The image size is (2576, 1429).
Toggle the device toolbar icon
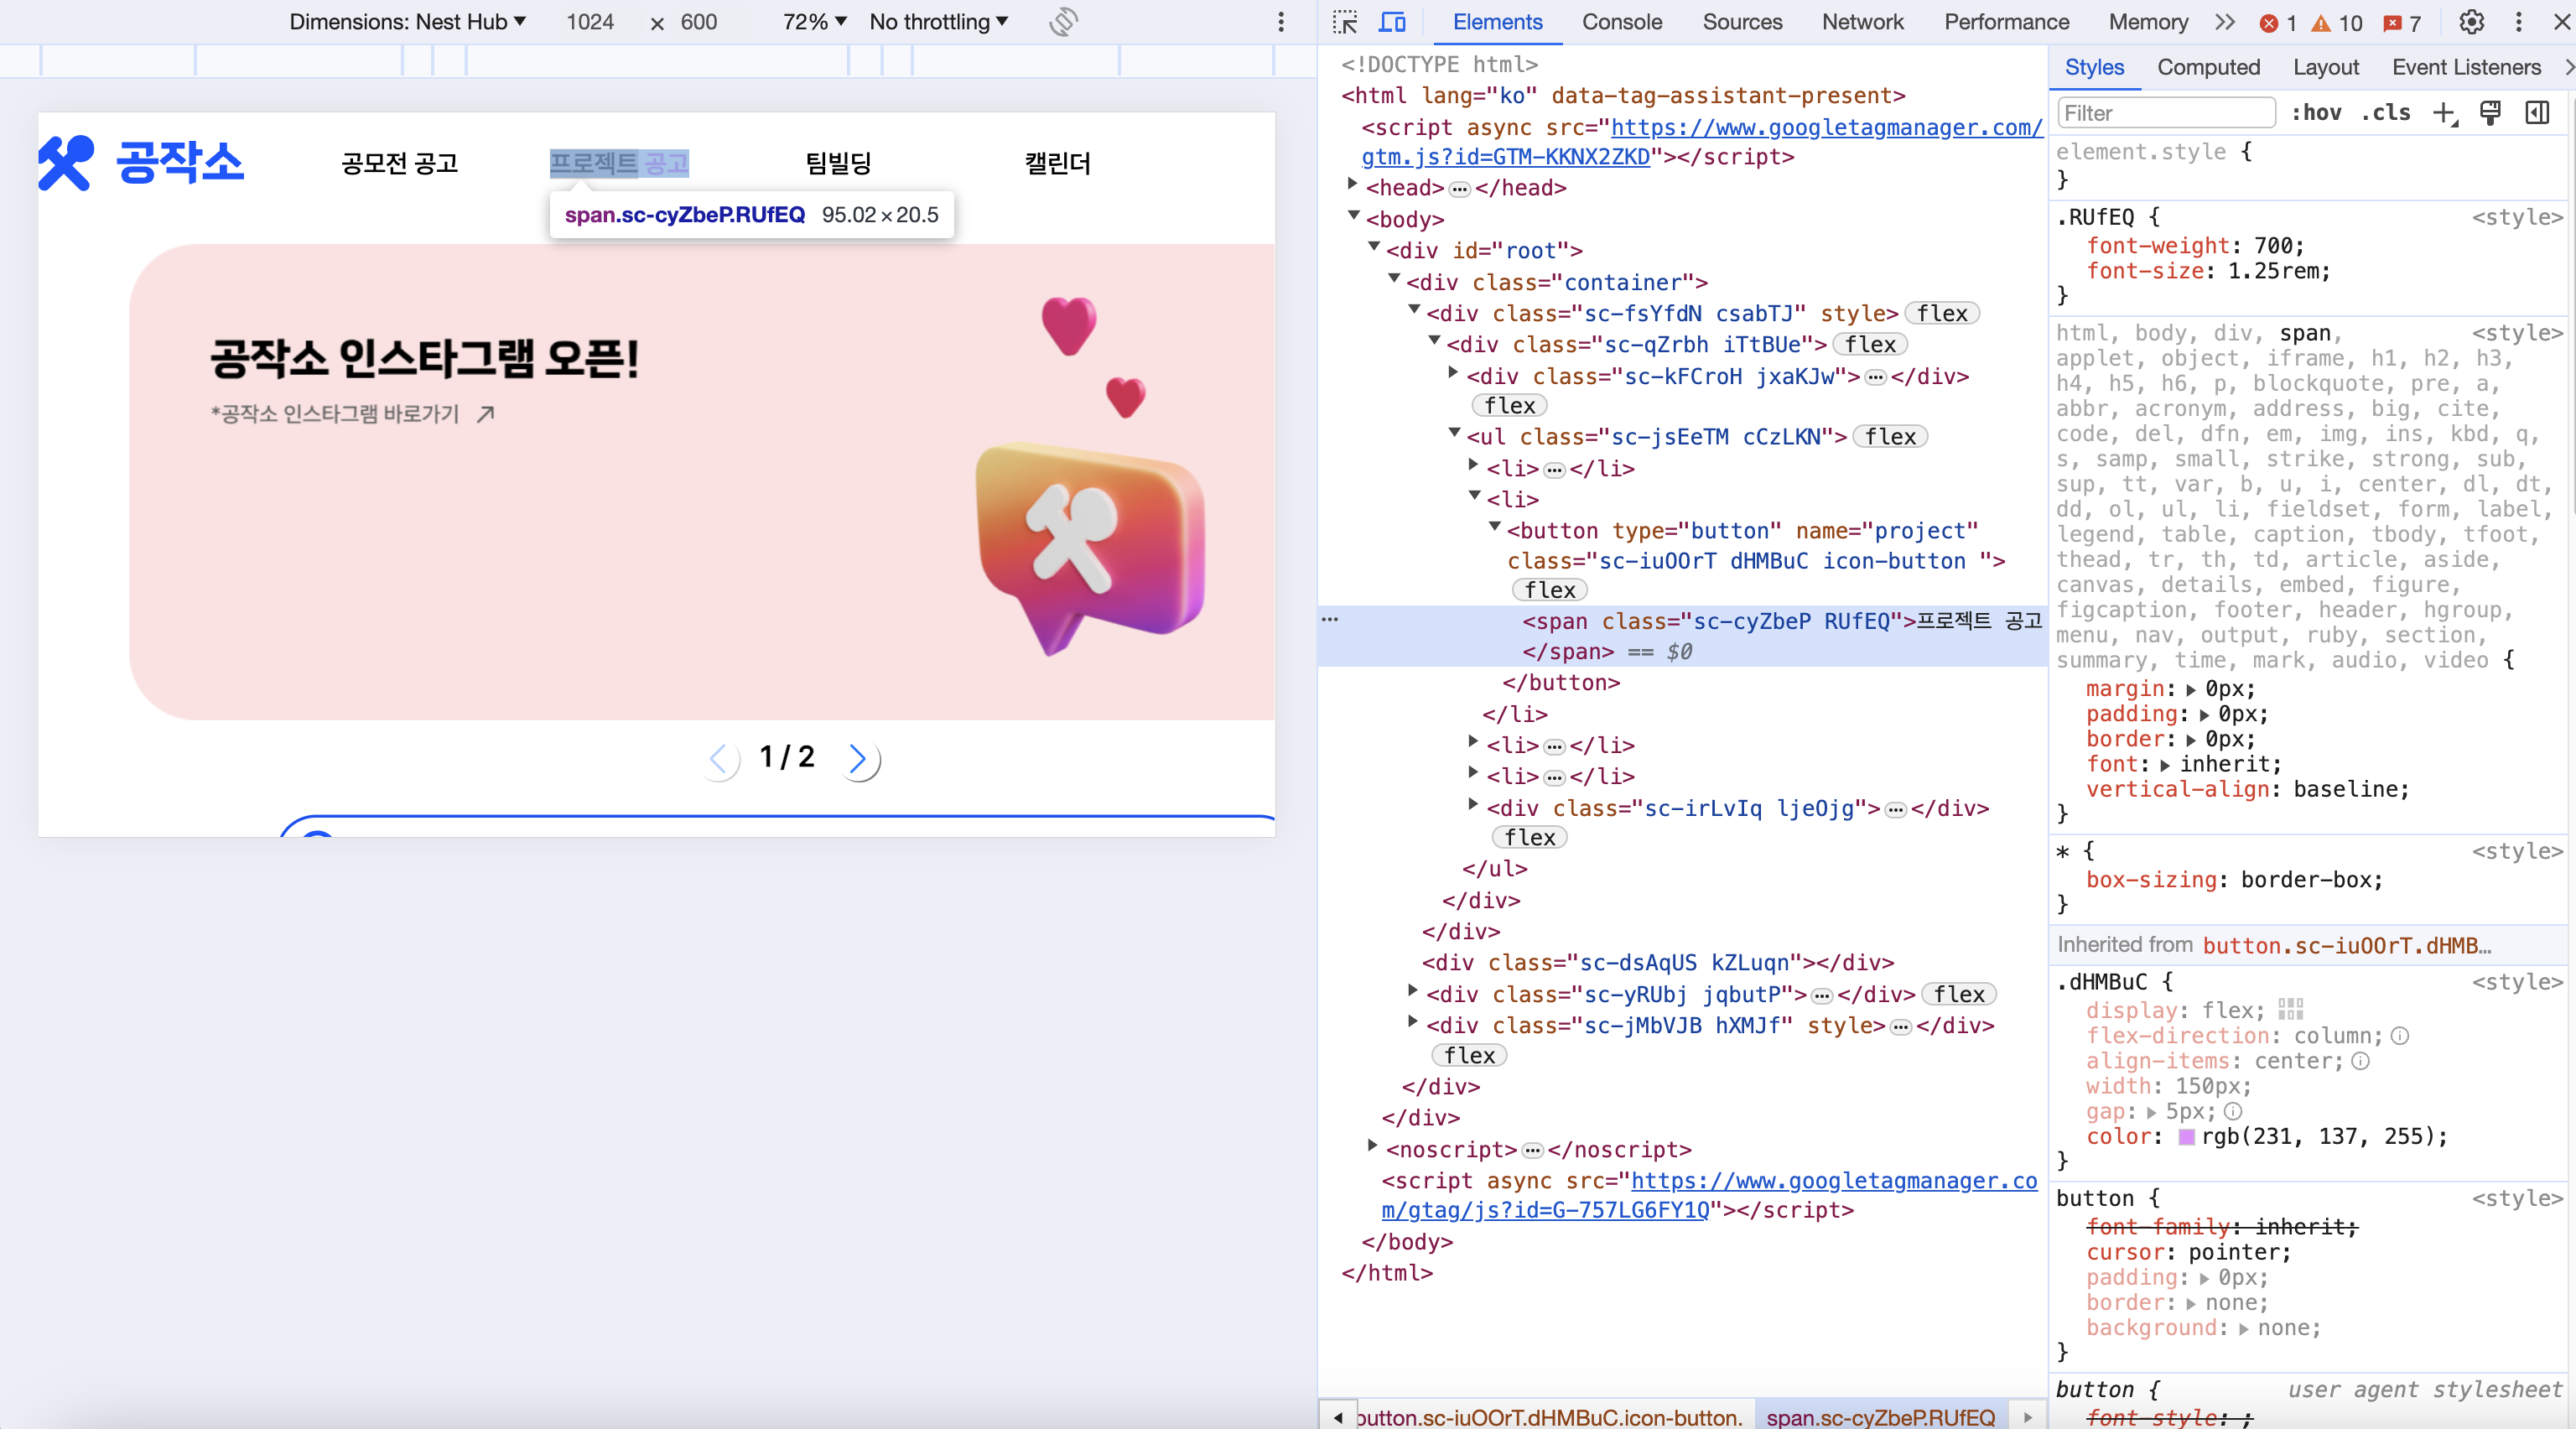[x=1392, y=22]
